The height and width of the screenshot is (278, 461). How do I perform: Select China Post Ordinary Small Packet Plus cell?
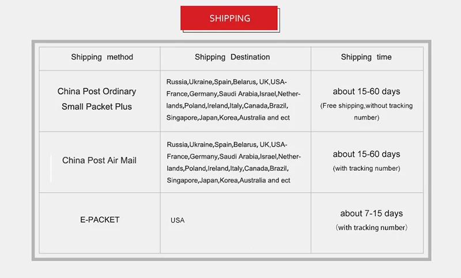pyautogui.click(x=97, y=99)
